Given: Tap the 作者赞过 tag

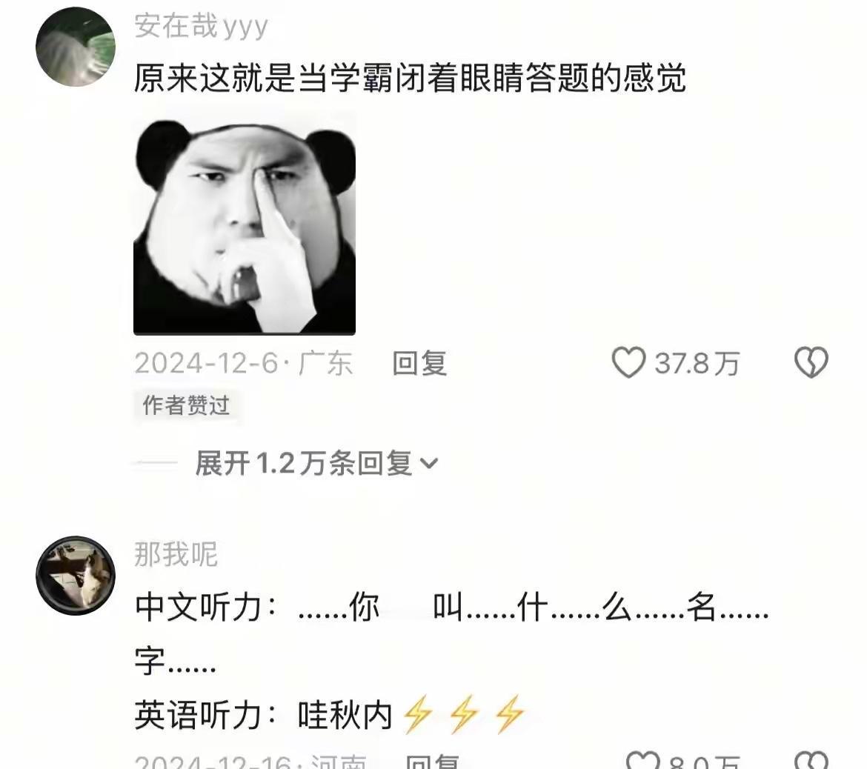Looking at the screenshot, I should click(x=186, y=405).
